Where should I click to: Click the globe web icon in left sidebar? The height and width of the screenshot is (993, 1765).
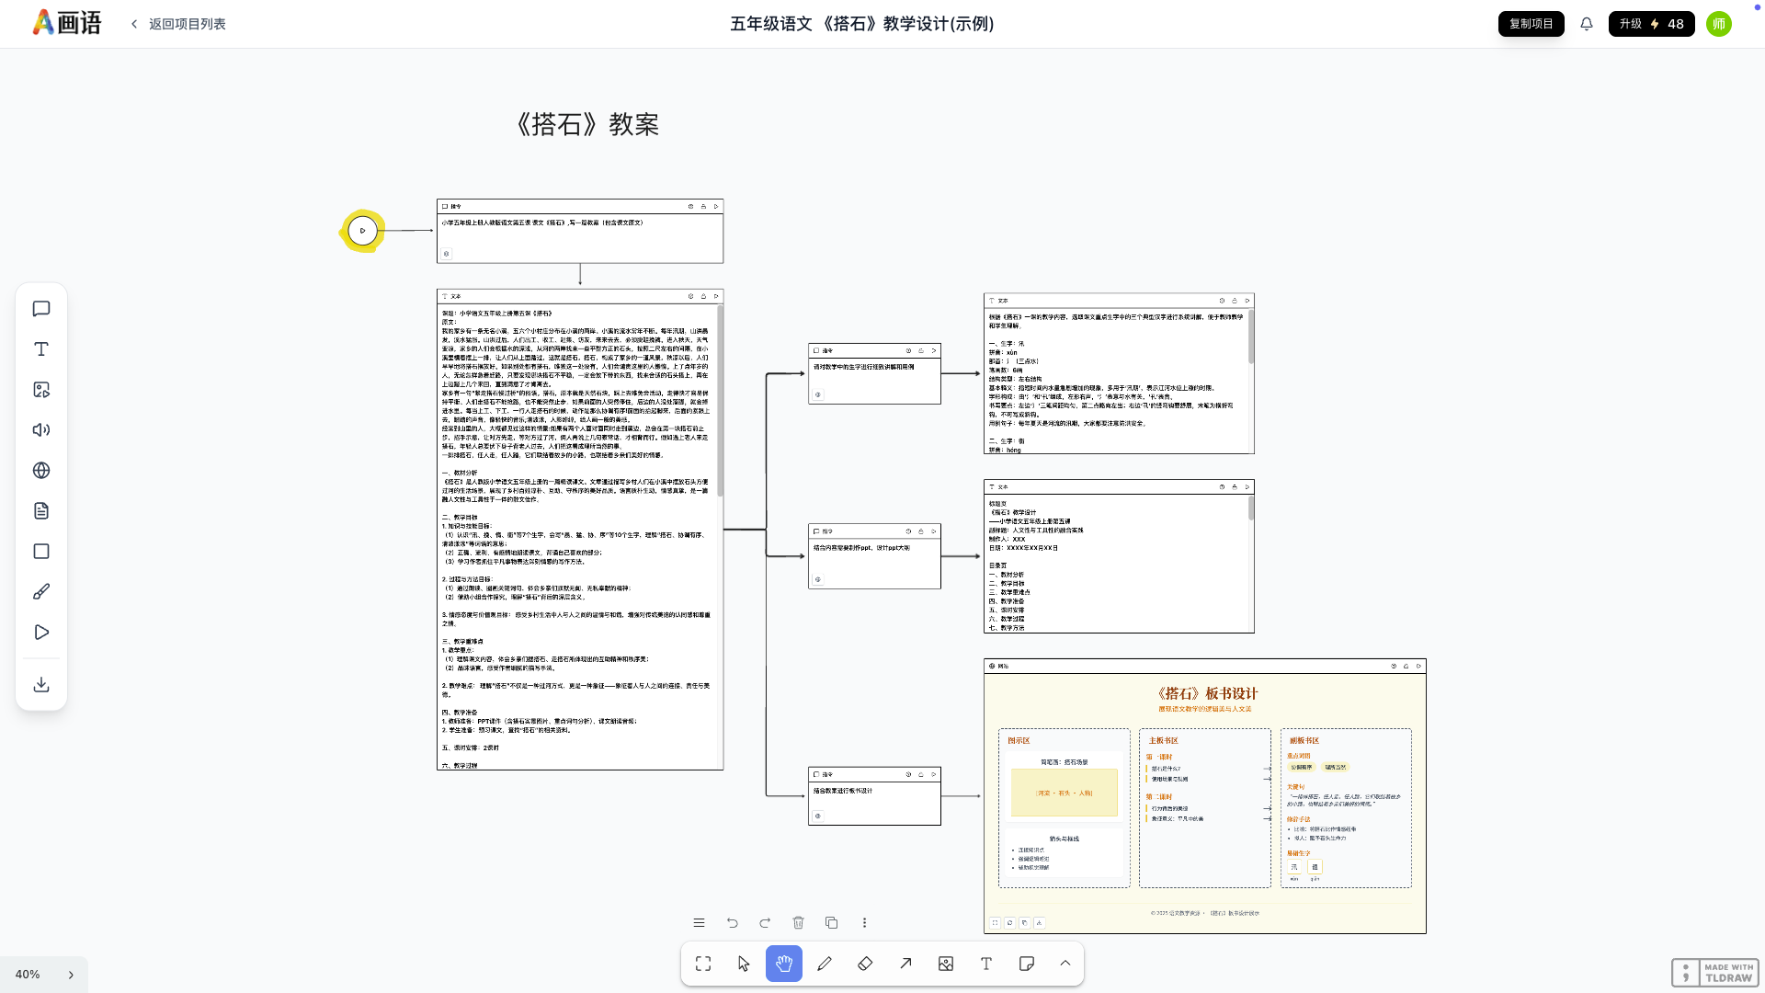click(x=41, y=471)
